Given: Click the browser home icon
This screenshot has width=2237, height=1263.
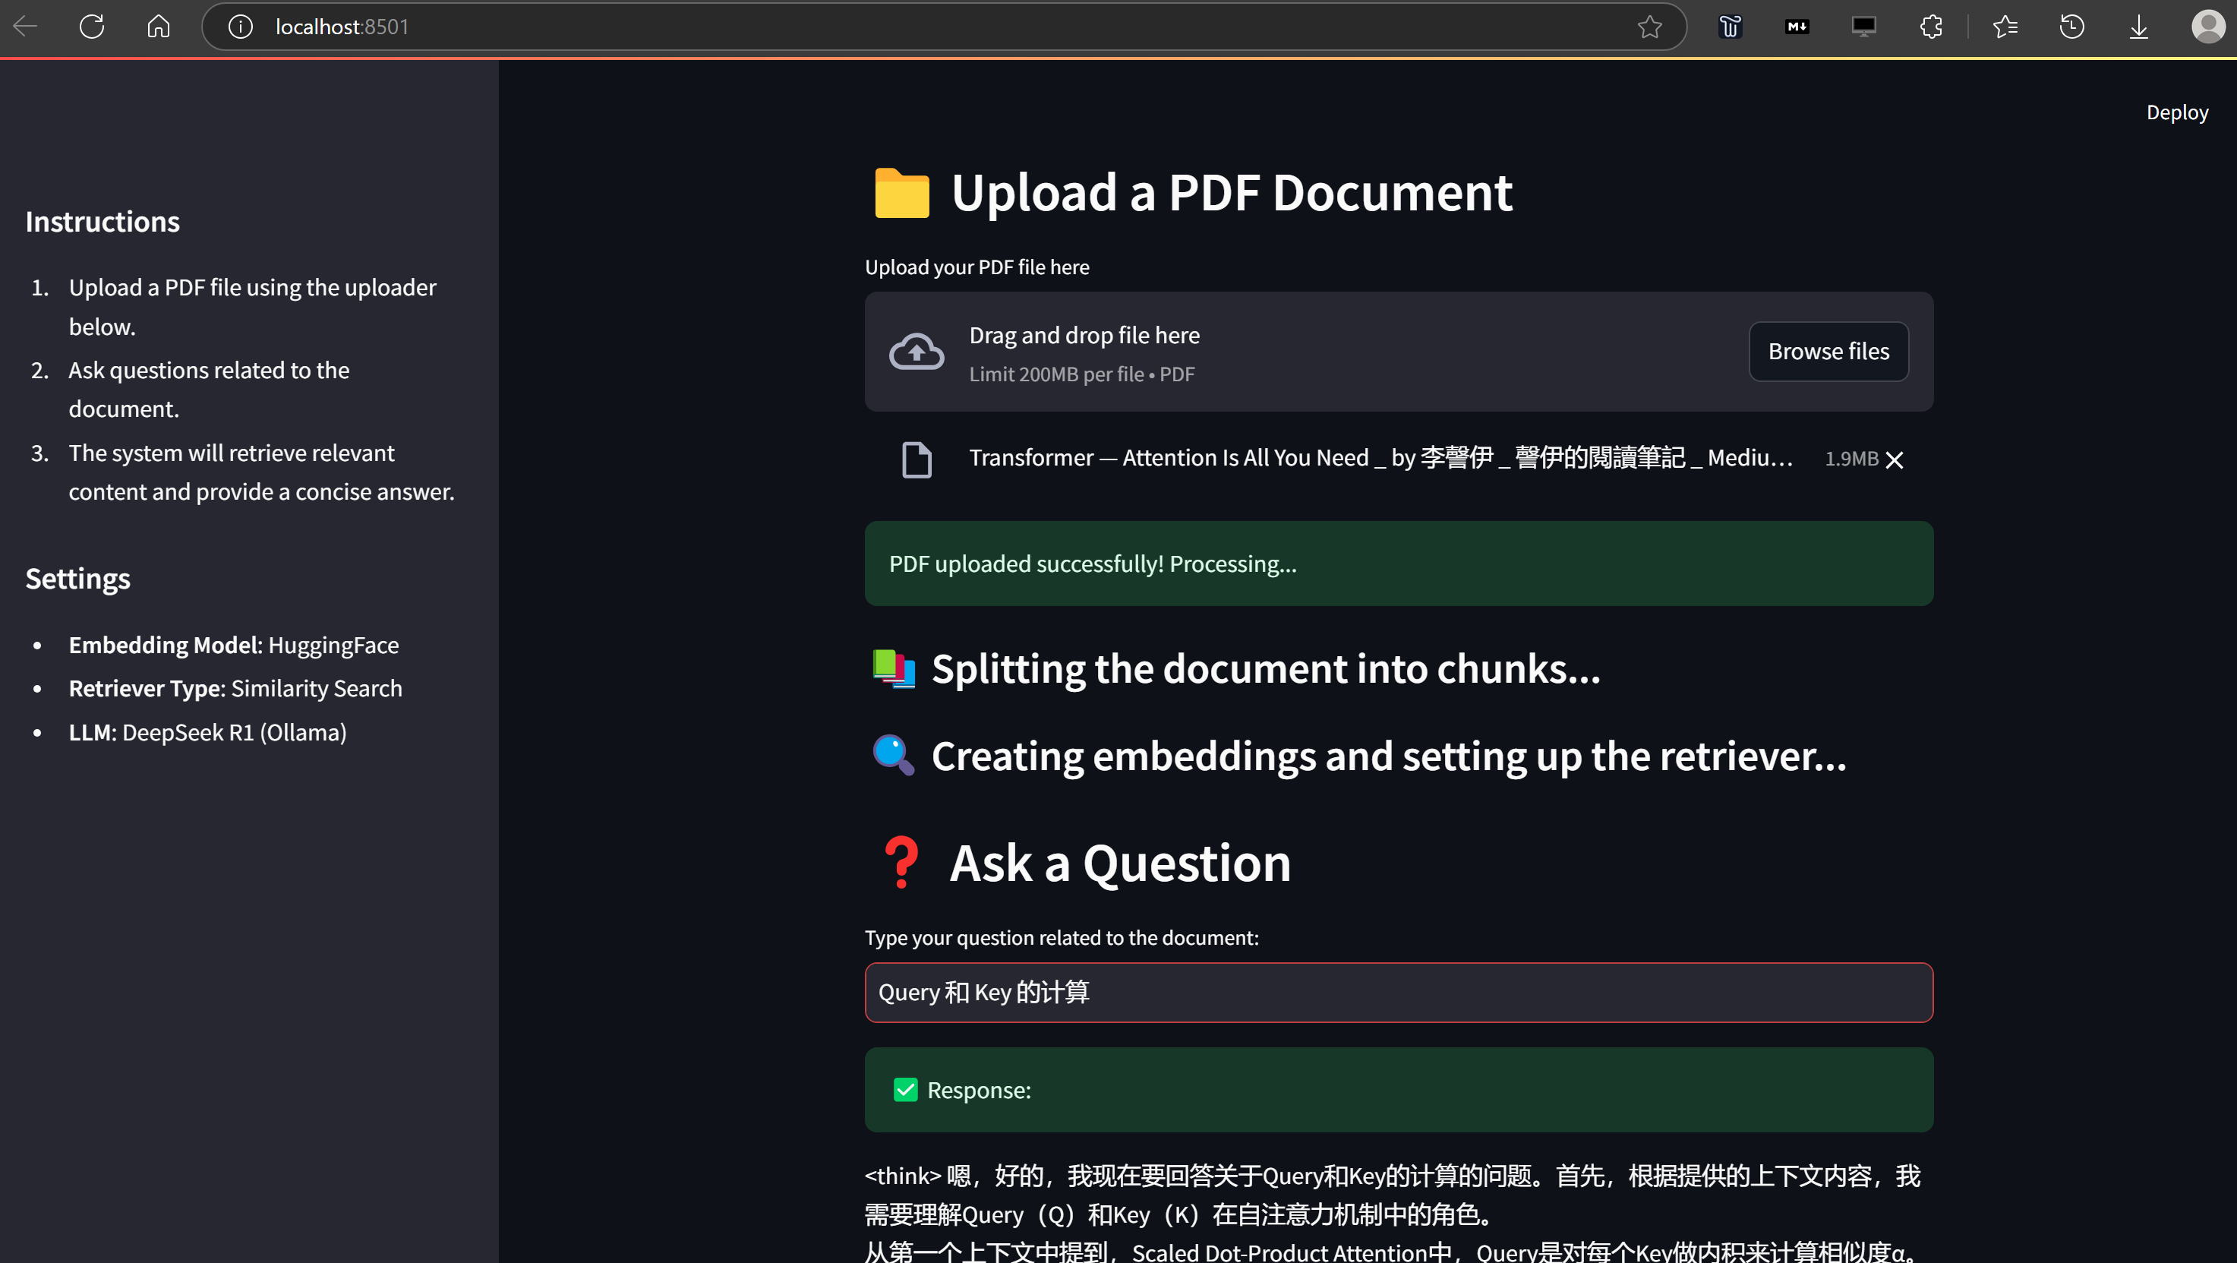Looking at the screenshot, I should tap(158, 26).
